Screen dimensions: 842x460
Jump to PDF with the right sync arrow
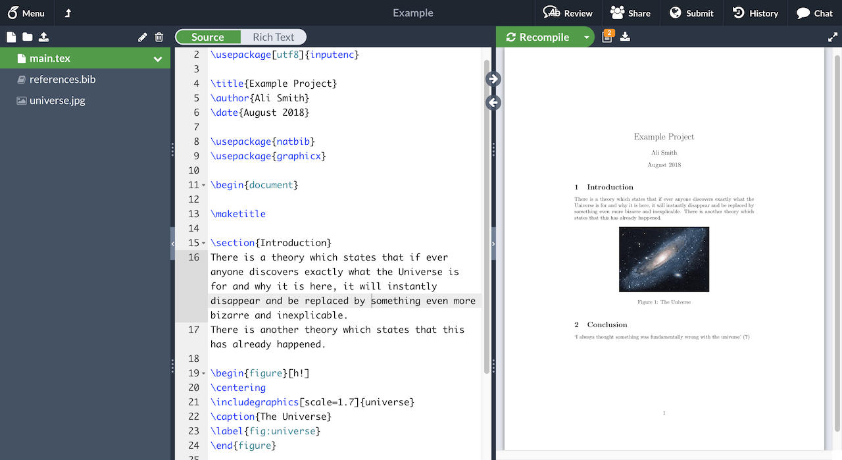tap(493, 78)
